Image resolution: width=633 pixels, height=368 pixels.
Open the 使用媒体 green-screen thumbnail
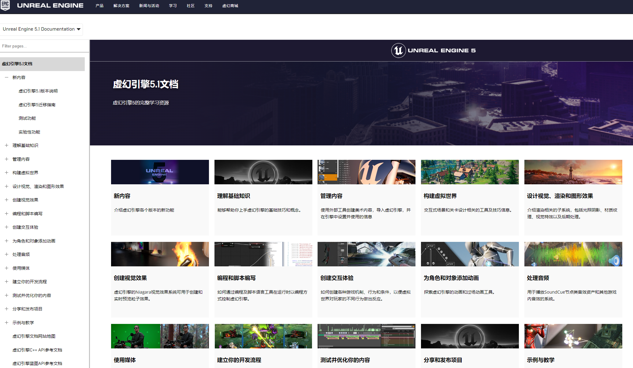pos(160,336)
